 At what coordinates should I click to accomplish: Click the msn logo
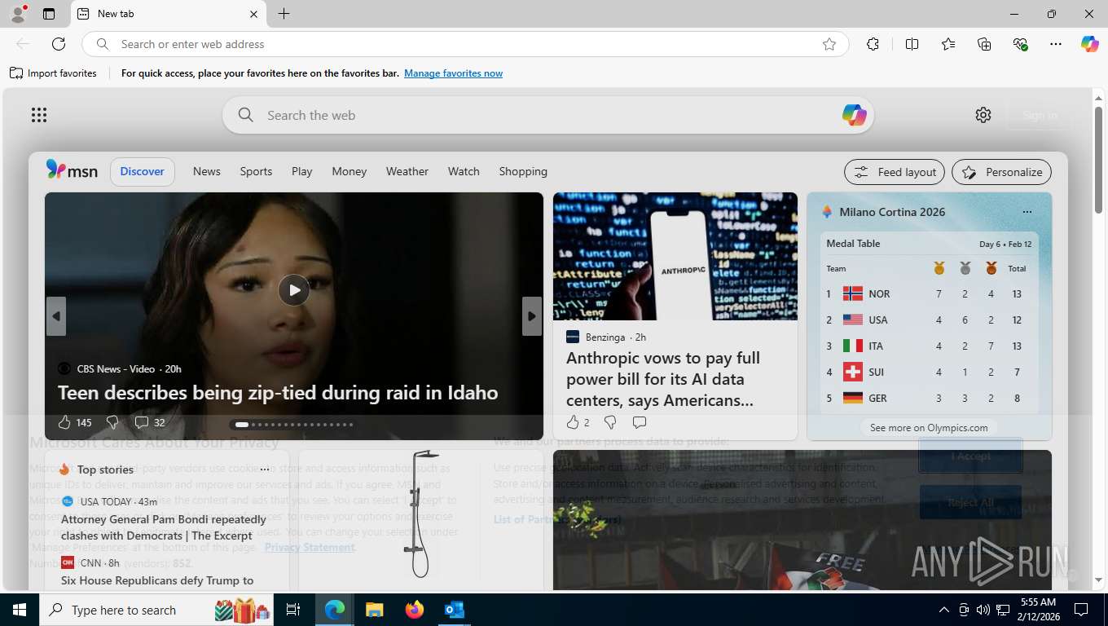point(72,170)
